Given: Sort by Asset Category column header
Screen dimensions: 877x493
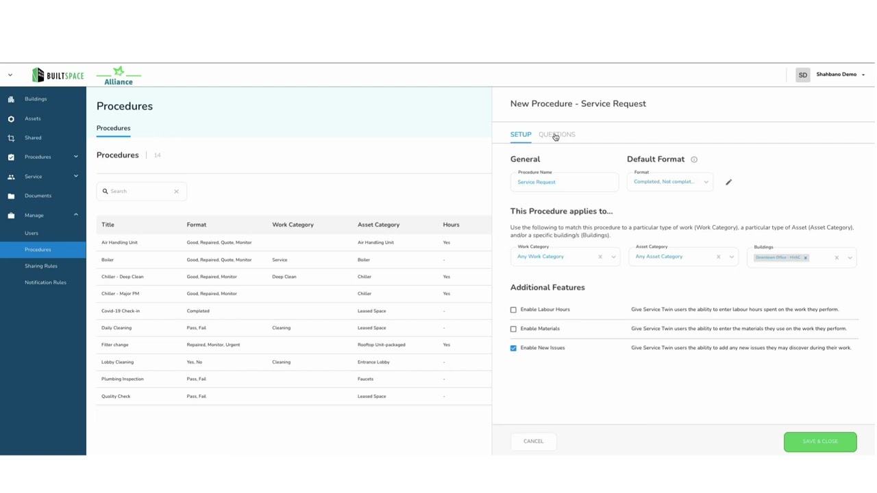Looking at the screenshot, I should coord(378,225).
